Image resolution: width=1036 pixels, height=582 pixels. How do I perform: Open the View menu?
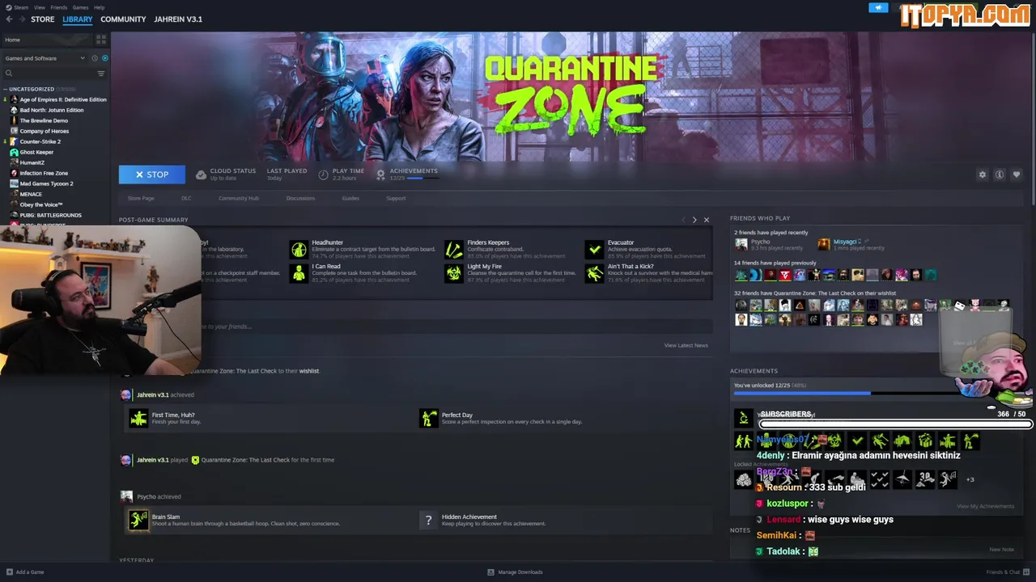40,7
